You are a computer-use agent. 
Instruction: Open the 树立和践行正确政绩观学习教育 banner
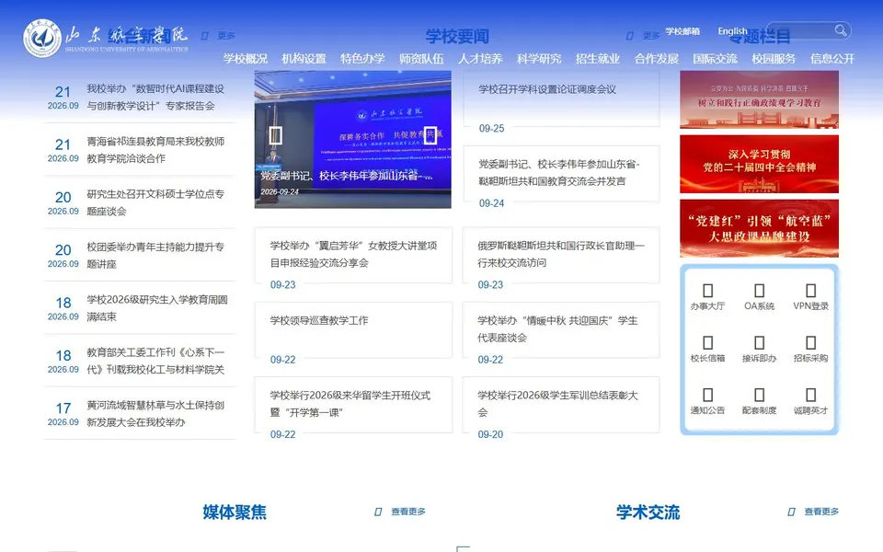tap(759, 99)
